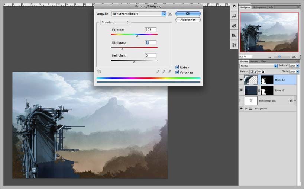This screenshot has width=304, height=189.
Task: Open the Ebenen panel options menu
Action: point(298,61)
